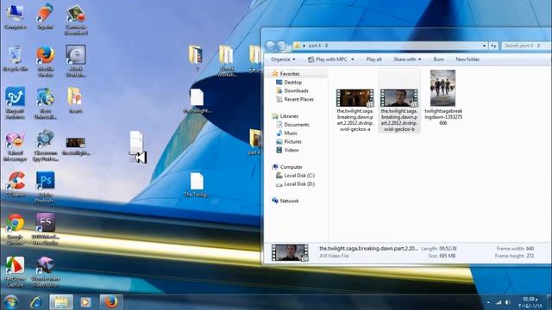Select the blank 'The Twilig...' file icon on desktop
552x310 pixels.
point(197,185)
